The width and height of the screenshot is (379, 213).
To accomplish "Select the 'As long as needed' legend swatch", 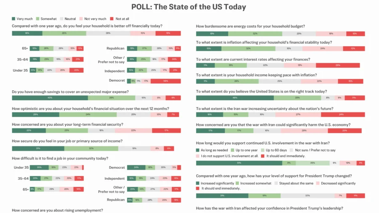I will 198,150.
